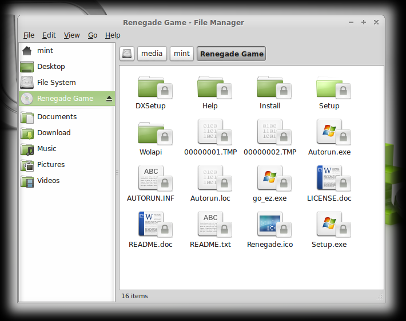This screenshot has height=321, width=406.
Task: Open the Wolapi folder
Action: tap(151, 133)
